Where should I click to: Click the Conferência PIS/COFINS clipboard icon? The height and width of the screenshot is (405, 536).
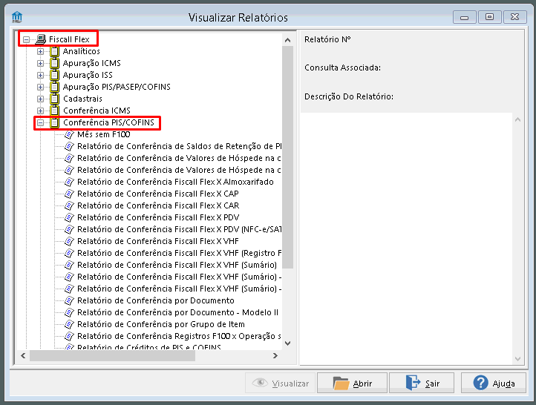click(x=54, y=122)
